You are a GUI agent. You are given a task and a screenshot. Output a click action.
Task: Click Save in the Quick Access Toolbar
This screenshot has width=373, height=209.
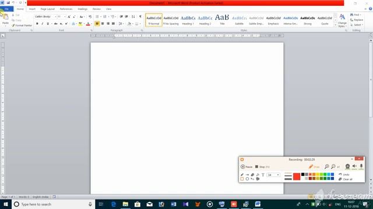(8, 2)
